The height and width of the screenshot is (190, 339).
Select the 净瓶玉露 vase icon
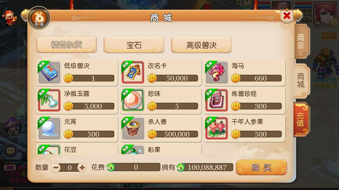(x=50, y=101)
